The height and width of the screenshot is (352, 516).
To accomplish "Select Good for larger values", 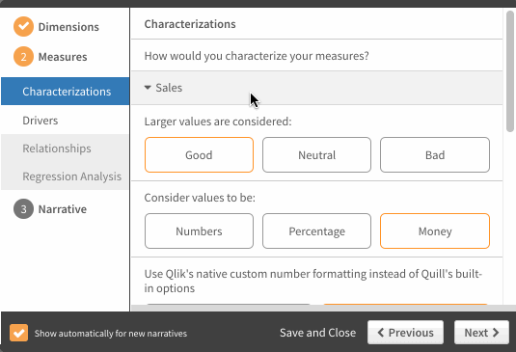I will (199, 155).
